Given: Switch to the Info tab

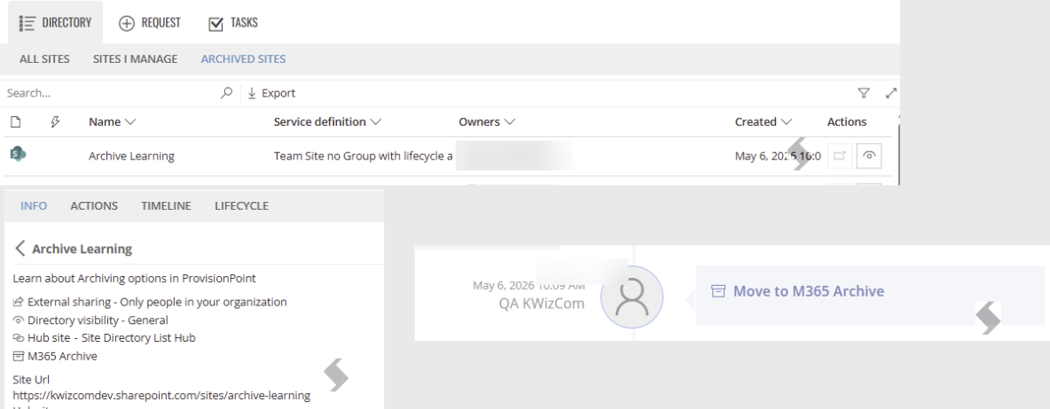Looking at the screenshot, I should 34,206.
